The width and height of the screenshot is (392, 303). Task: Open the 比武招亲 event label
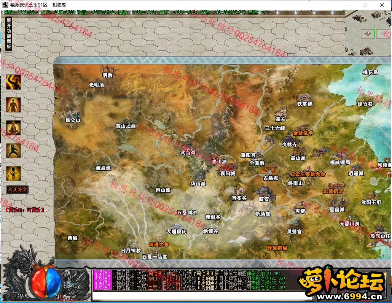(333, 191)
